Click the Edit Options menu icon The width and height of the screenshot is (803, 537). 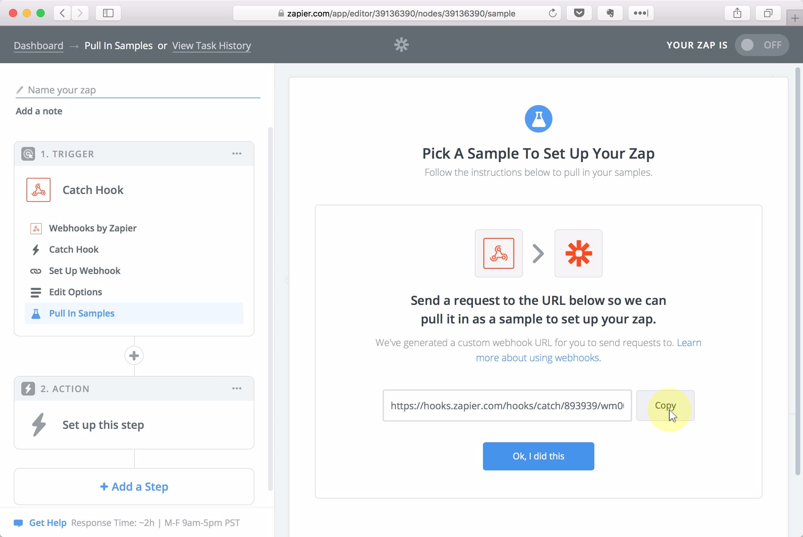35,292
